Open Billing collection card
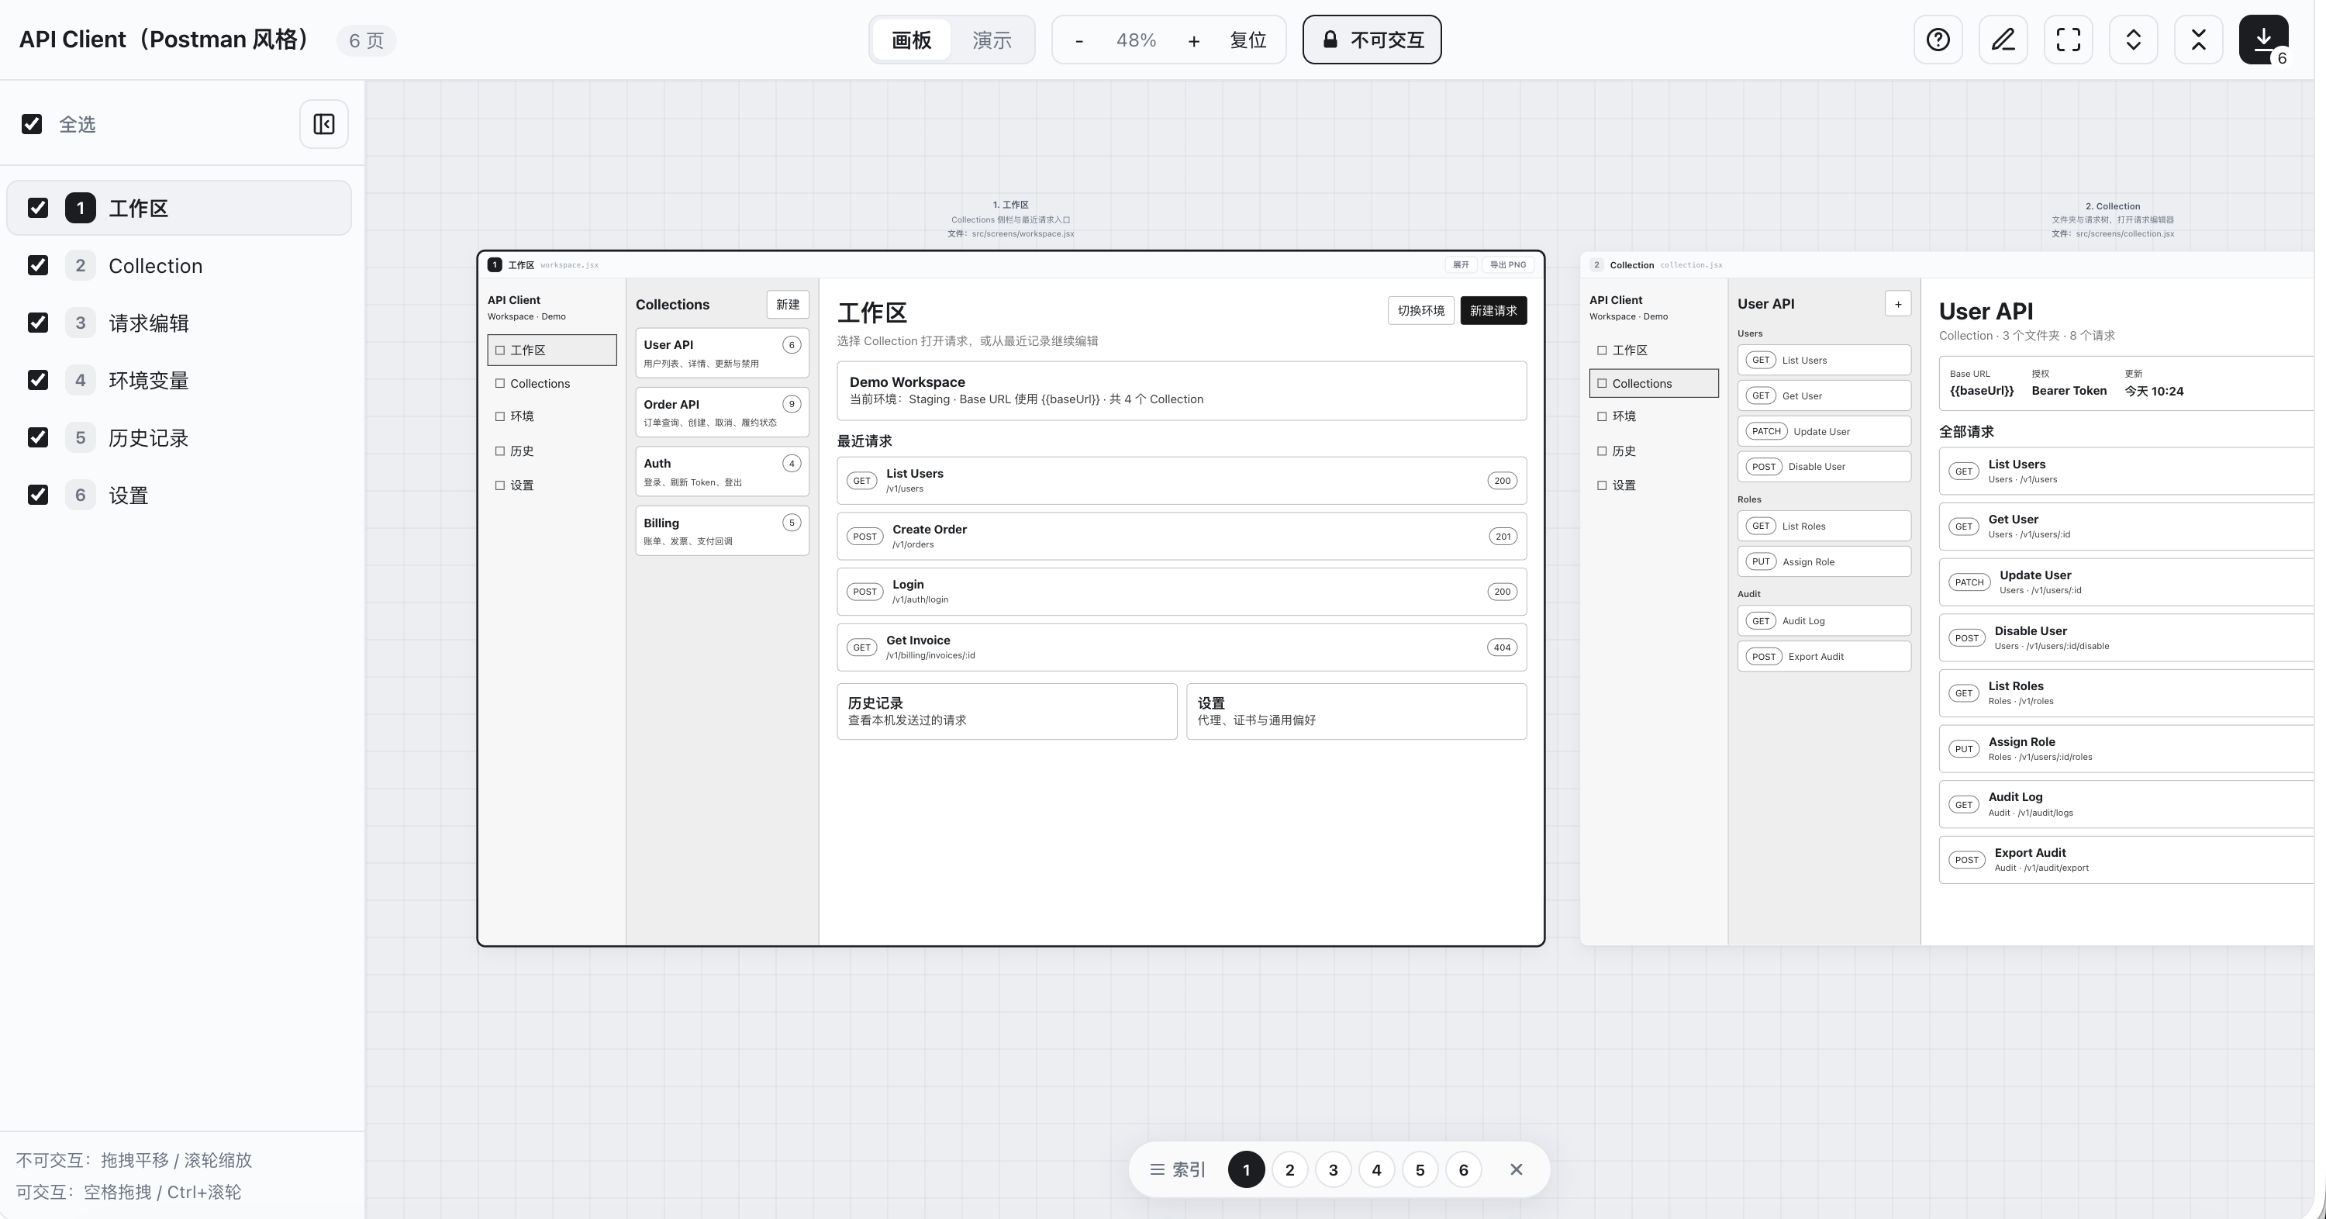 coord(722,531)
